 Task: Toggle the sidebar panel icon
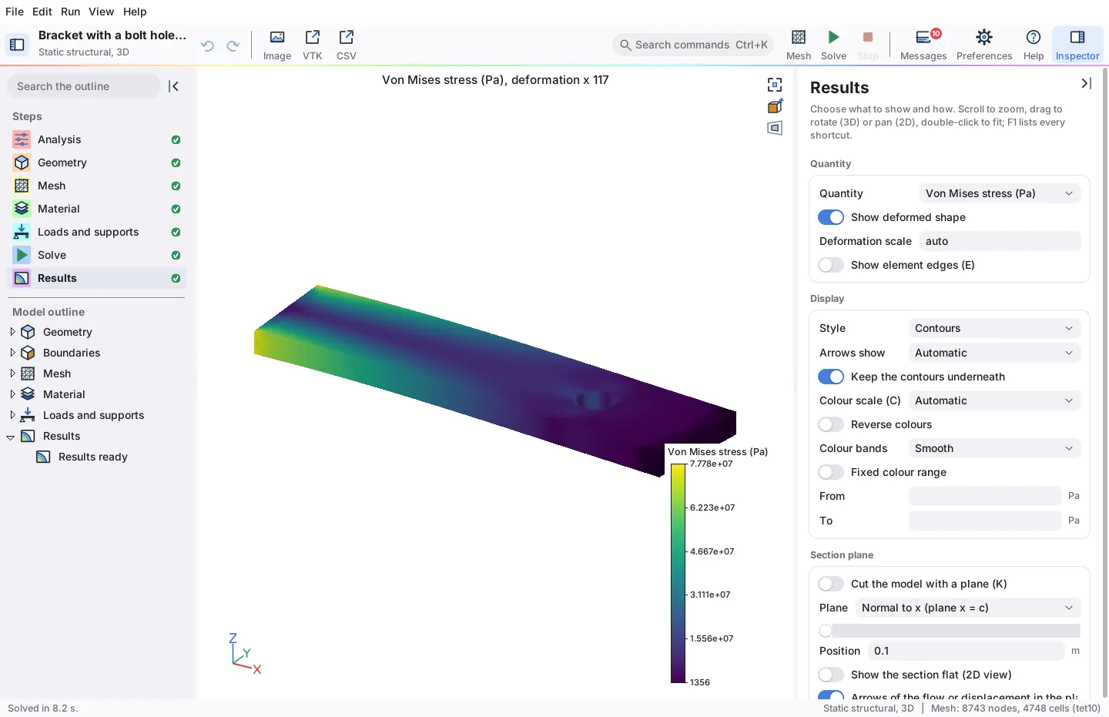[x=17, y=45]
